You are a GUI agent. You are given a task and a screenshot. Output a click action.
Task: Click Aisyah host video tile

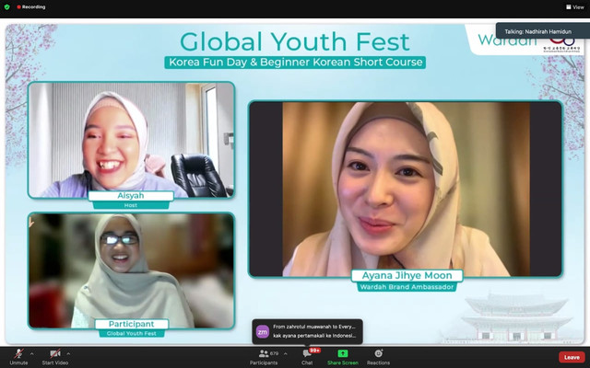(131, 140)
